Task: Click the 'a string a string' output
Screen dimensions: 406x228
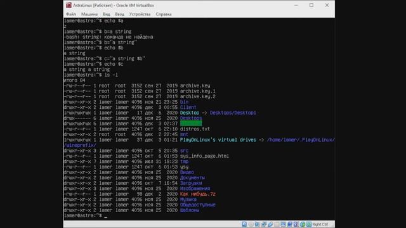Action: click(x=87, y=70)
